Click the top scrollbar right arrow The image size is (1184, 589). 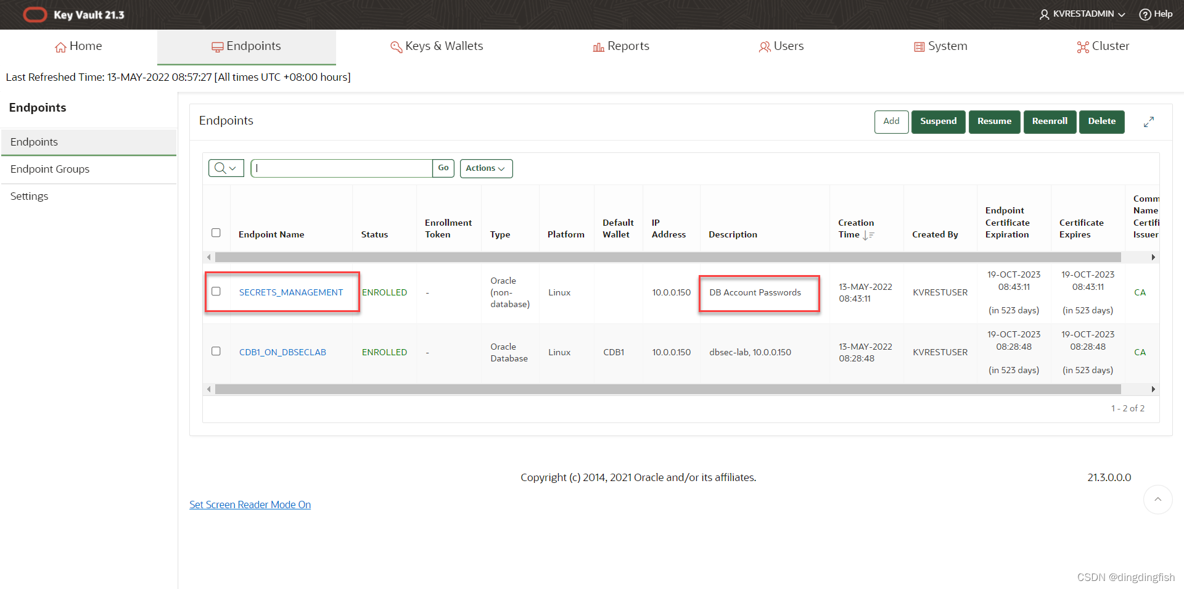click(1153, 257)
